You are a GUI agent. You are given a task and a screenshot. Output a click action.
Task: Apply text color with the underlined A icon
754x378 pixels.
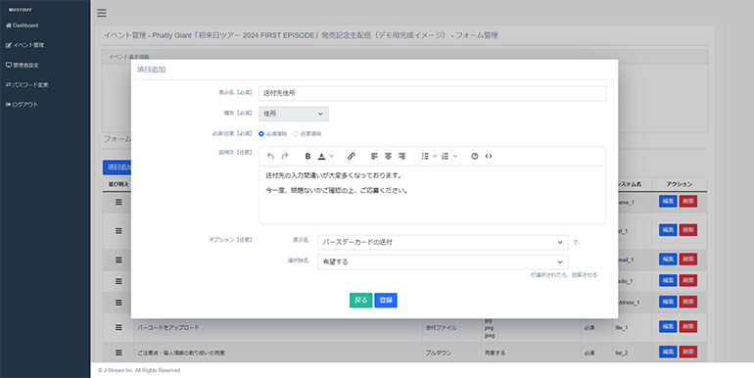pos(322,157)
